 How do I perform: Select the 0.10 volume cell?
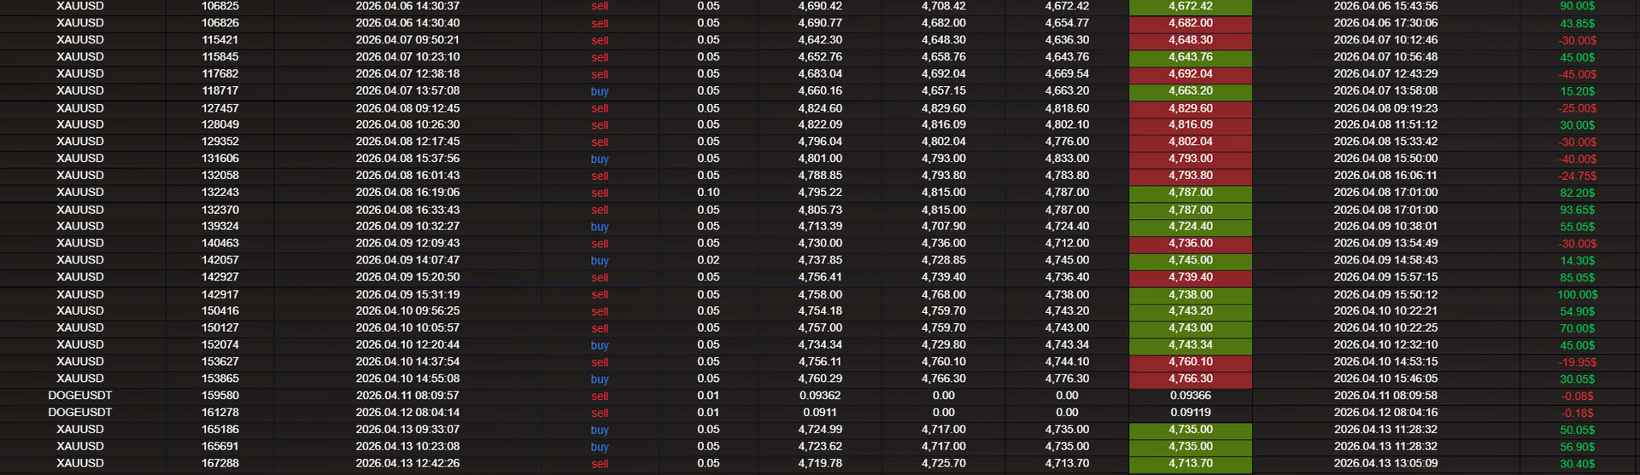(708, 193)
